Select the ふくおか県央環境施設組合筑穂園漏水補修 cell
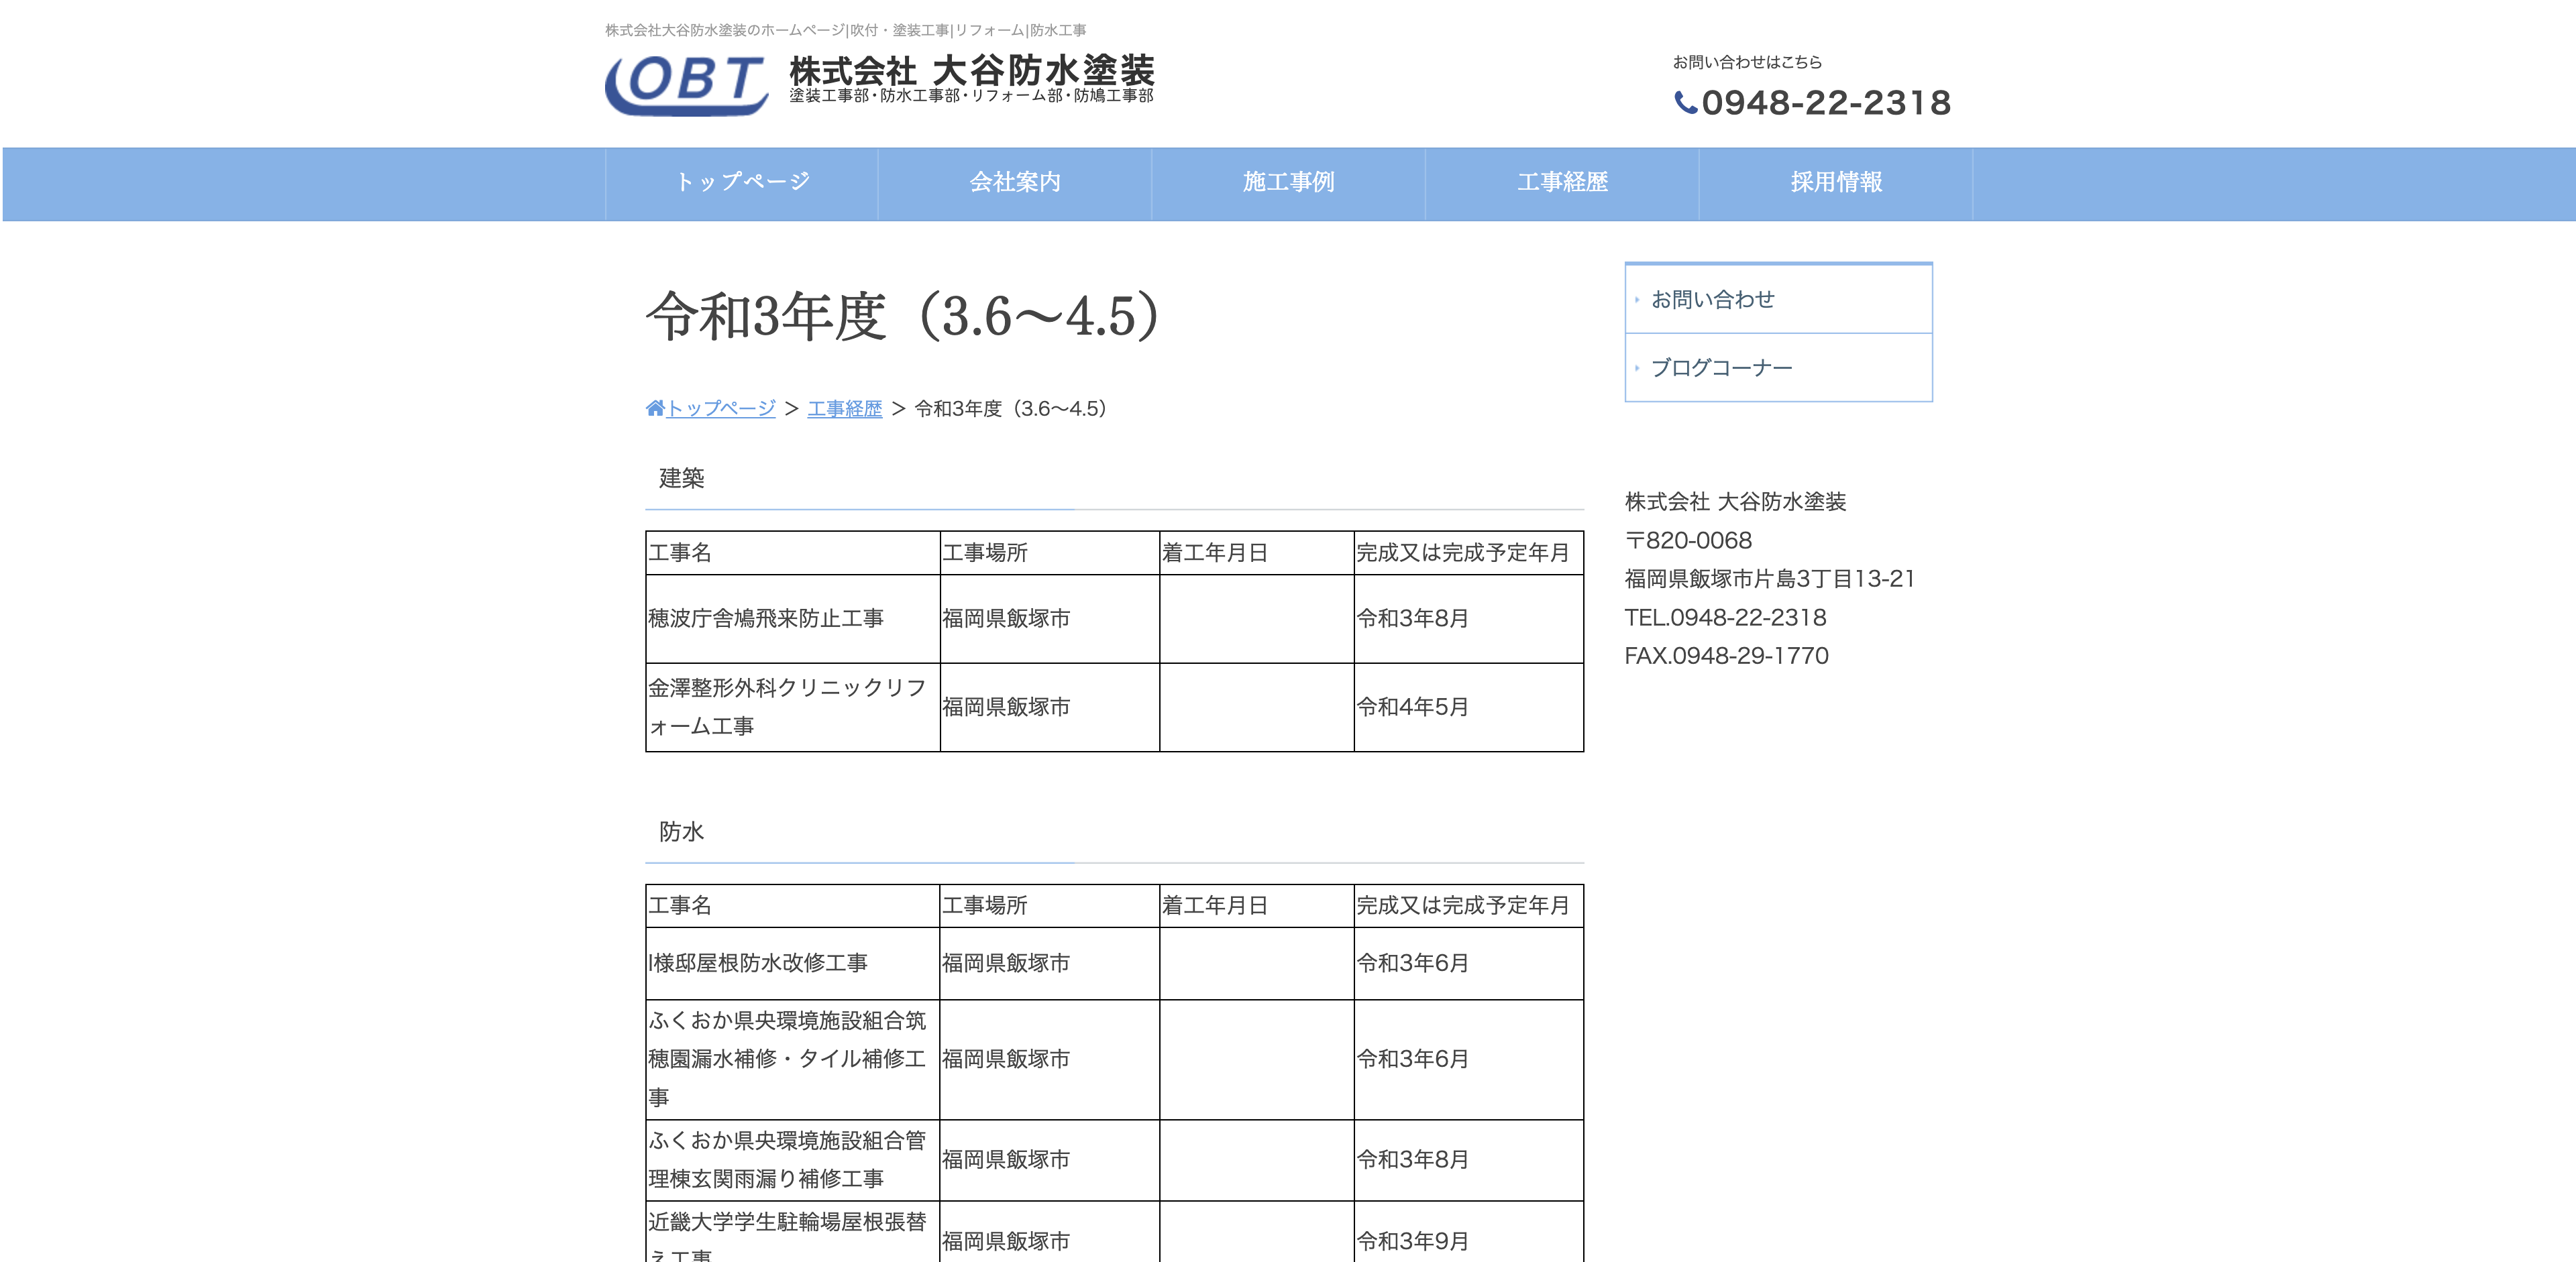Viewport: 2576px width, 1262px height. 793,1059
